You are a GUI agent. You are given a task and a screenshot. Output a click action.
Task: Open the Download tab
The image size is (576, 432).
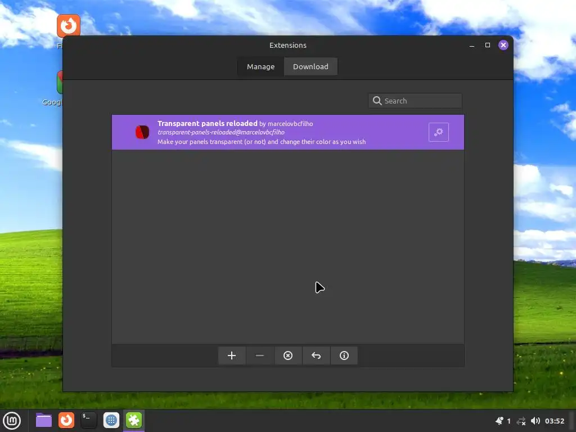[x=310, y=66]
